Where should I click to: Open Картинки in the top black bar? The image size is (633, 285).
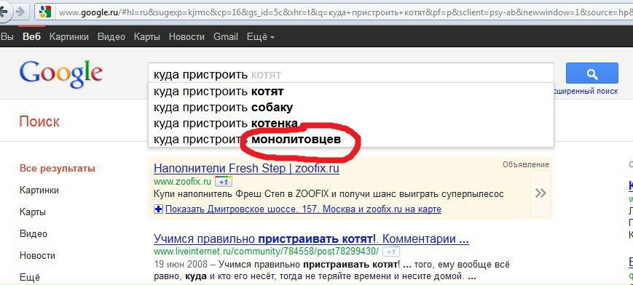[x=69, y=36]
